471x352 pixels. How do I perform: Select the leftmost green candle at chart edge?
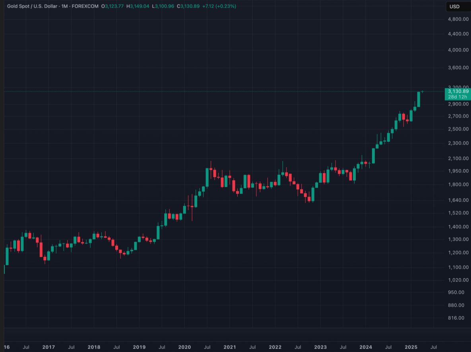[x=4, y=269]
